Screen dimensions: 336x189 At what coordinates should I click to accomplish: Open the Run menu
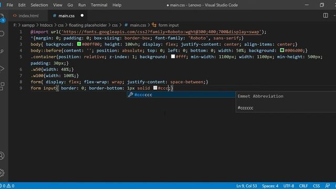pos(82,5)
